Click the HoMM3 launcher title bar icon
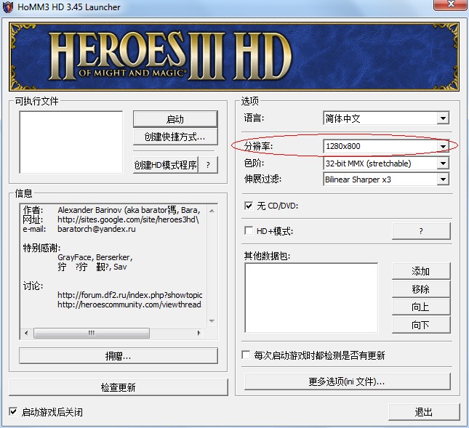 (7, 7)
